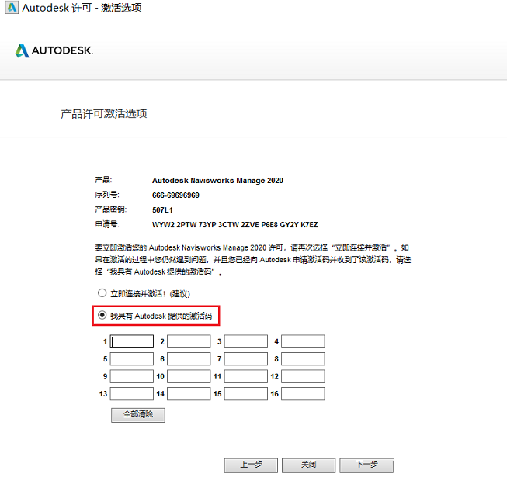Click serial number 666-69696969

[x=175, y=195]
